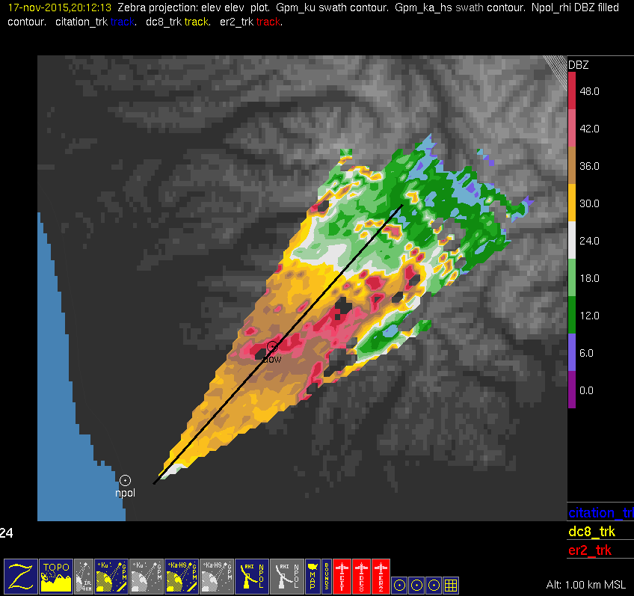Enable the gray IR 4km satellite icon

[84, 577]
